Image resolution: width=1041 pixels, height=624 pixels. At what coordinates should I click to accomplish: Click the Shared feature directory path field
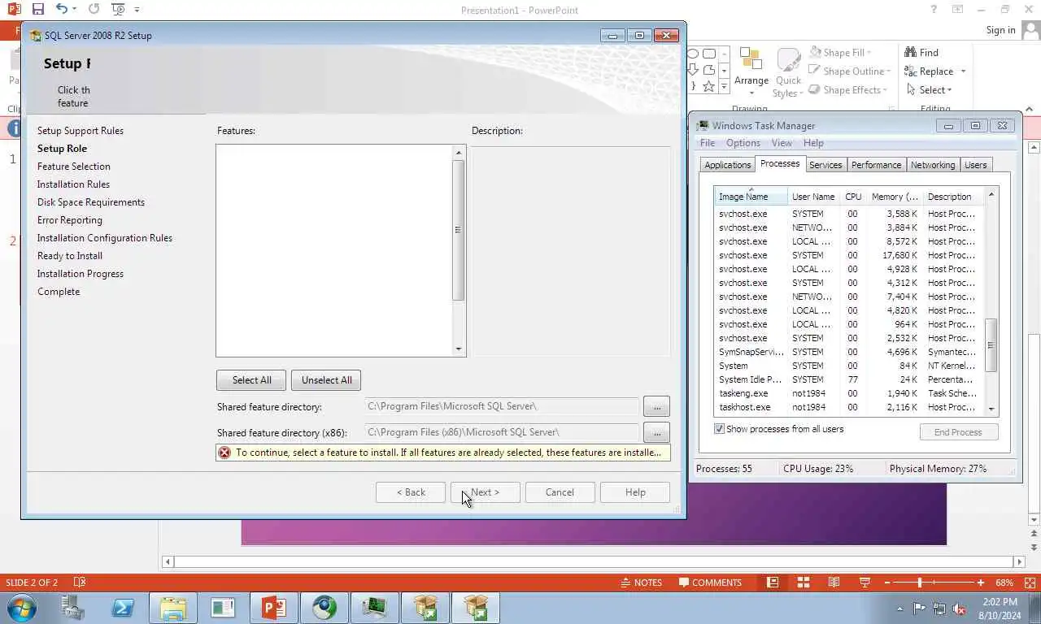pyautogui.click(x=502, y=406)
